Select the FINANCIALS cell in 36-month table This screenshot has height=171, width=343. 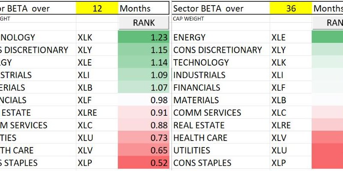coord(197,88)
